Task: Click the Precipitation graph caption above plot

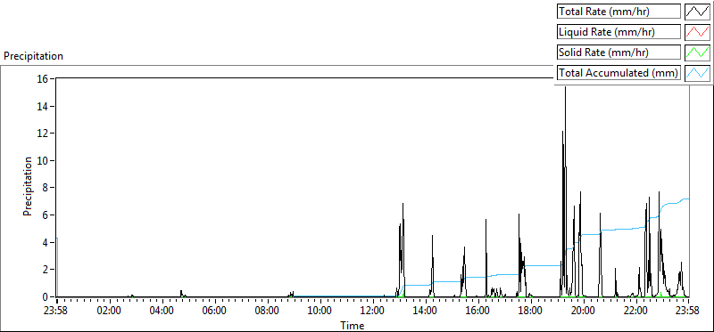Action: point(34,56)
